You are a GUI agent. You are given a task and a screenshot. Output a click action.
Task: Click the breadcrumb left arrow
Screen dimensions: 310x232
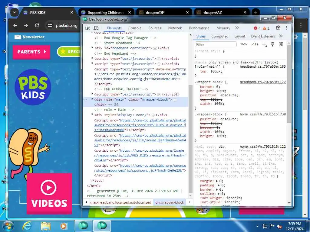tap(86, 202)
